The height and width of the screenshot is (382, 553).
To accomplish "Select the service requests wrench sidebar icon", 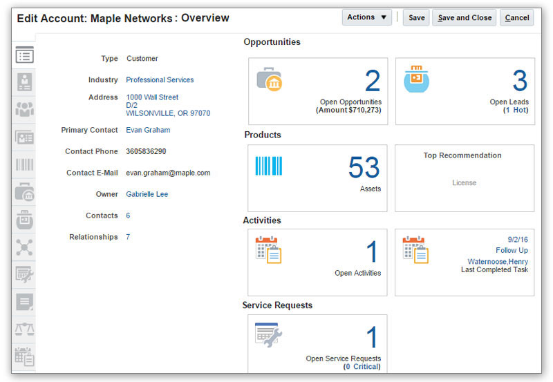I will [x=24, y=274].
